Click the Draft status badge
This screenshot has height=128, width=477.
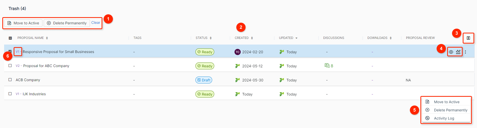pyautogui.click(x=204, y=80)
